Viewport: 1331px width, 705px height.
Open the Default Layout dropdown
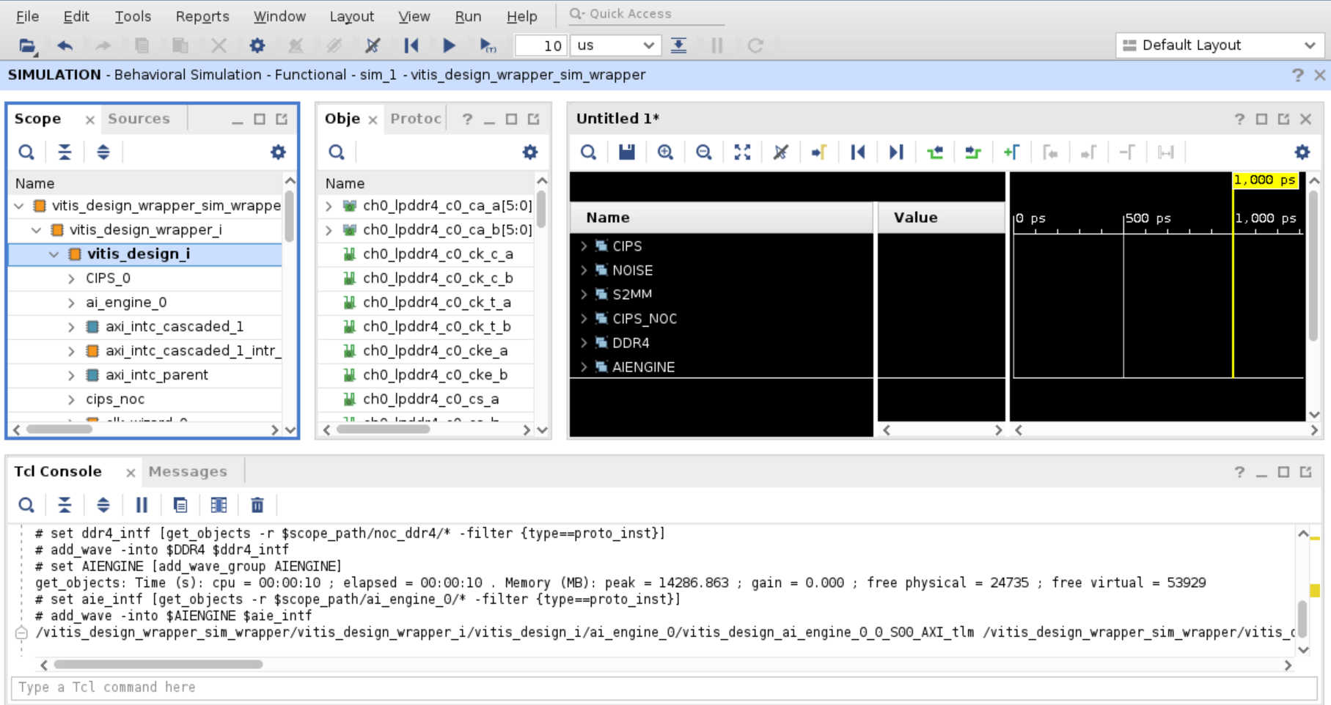point(1220,45)
